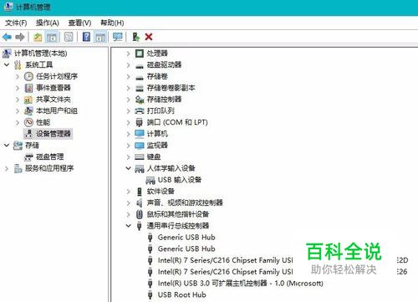Viewport: 418px width, 302px height.
Task: Click the Forward arrow toolbar icon
Action: coord(20,37)
